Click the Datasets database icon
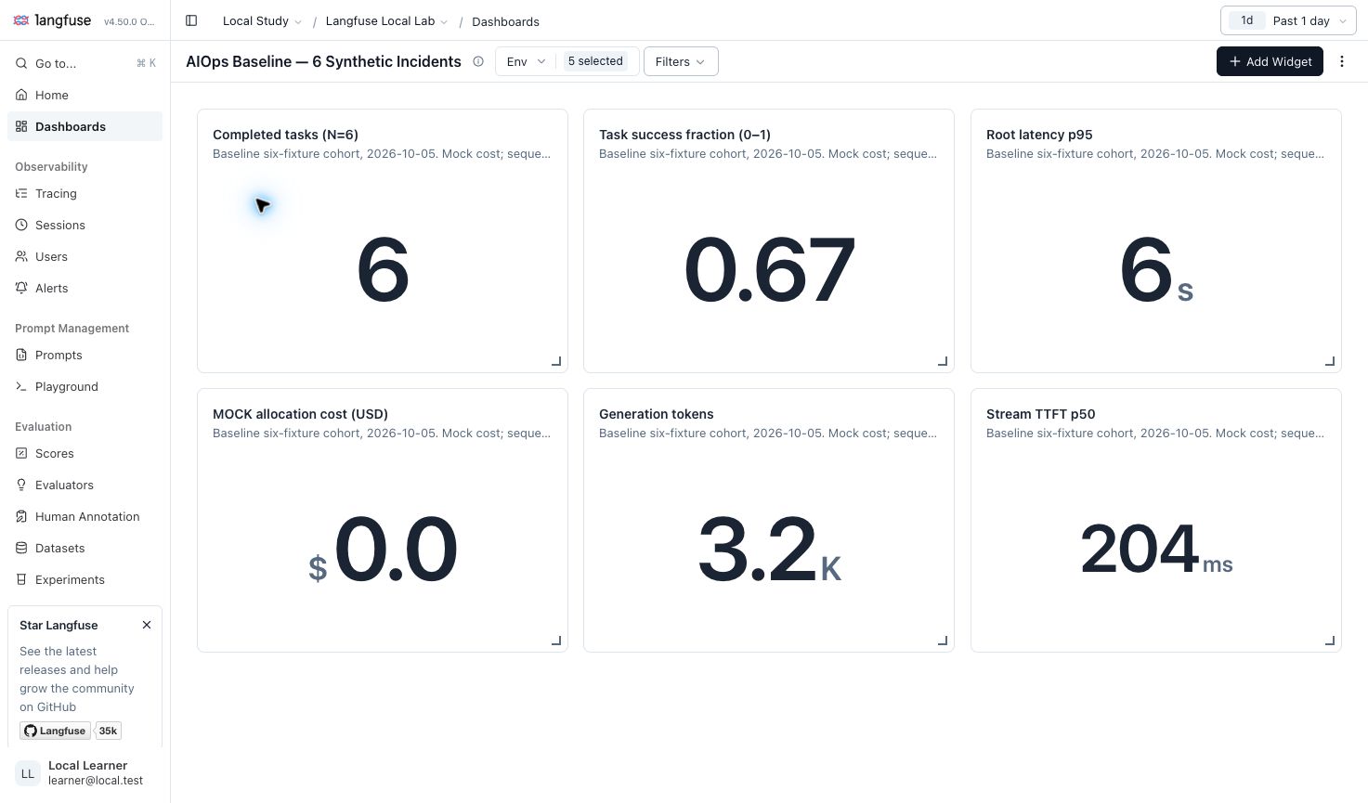Viewport: 1368px width, 803px height. click(x=21, y=548)
